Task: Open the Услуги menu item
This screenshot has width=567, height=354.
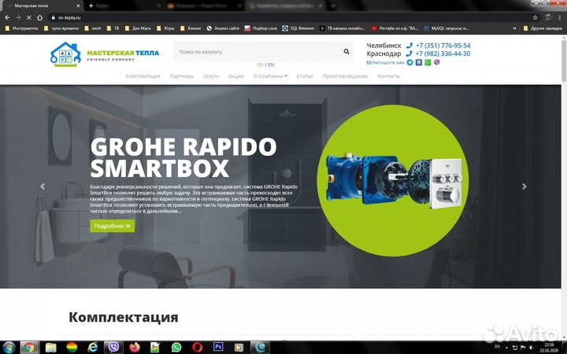Action: coord(211,76)
